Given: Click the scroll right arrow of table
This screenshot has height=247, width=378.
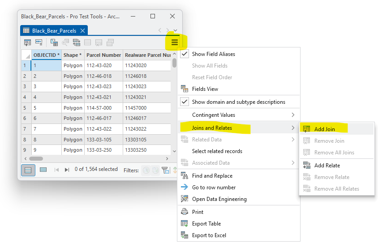Looking at the screenshot, I should click(167, 159).
